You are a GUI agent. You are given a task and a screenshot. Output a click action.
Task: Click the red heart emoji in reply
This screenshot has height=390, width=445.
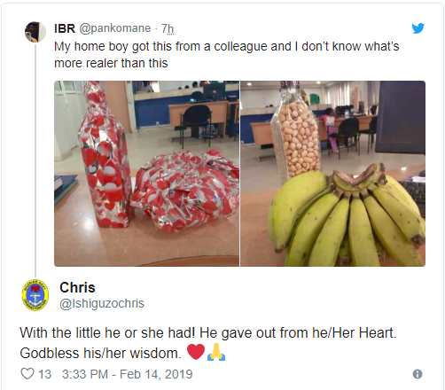196,352
